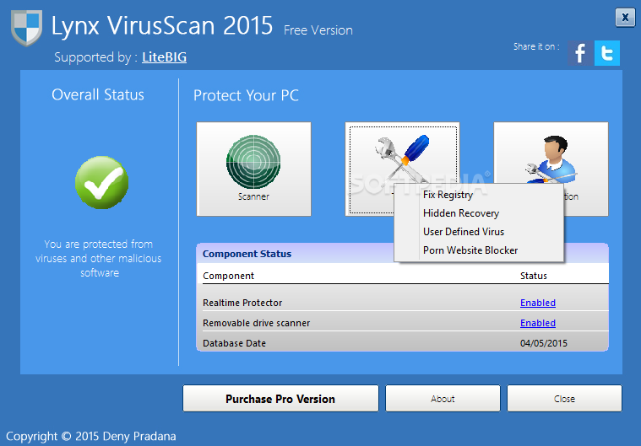Toggle Removable drive scanner Enabled link
This screenshot has height=446, width=641.
pos(538,323)
